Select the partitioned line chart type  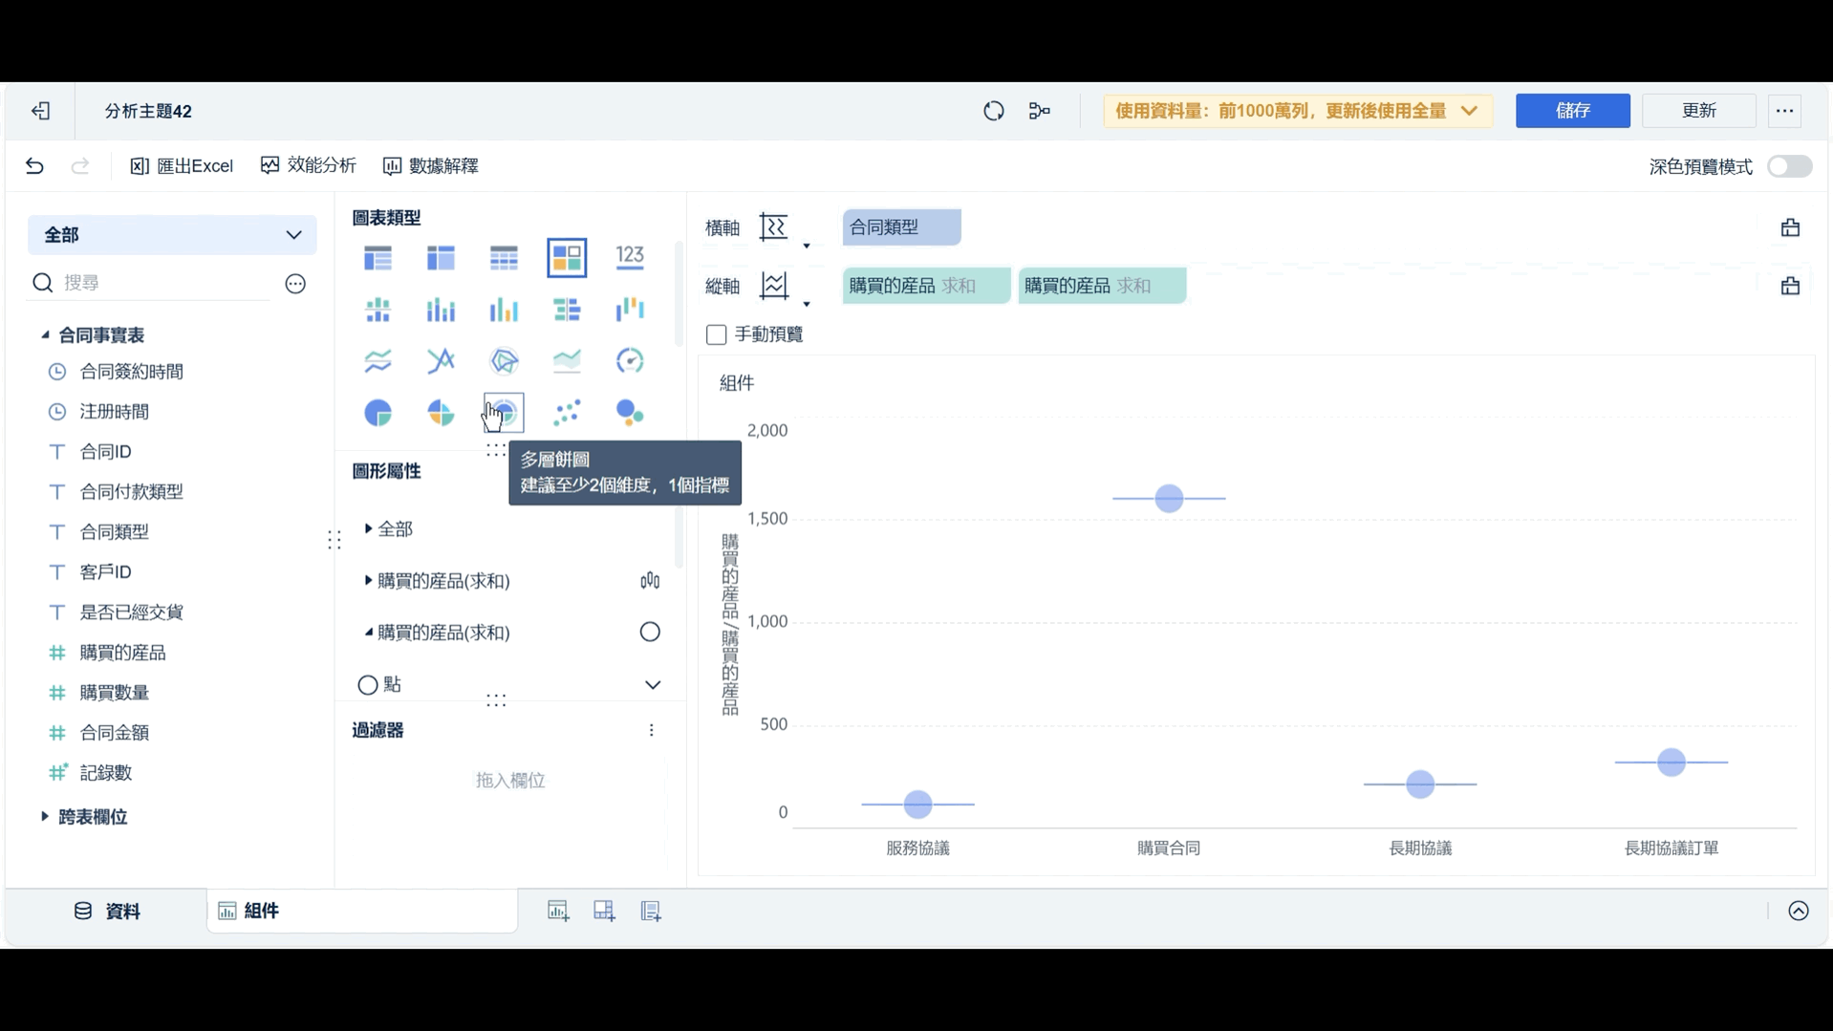pos(378,361)
